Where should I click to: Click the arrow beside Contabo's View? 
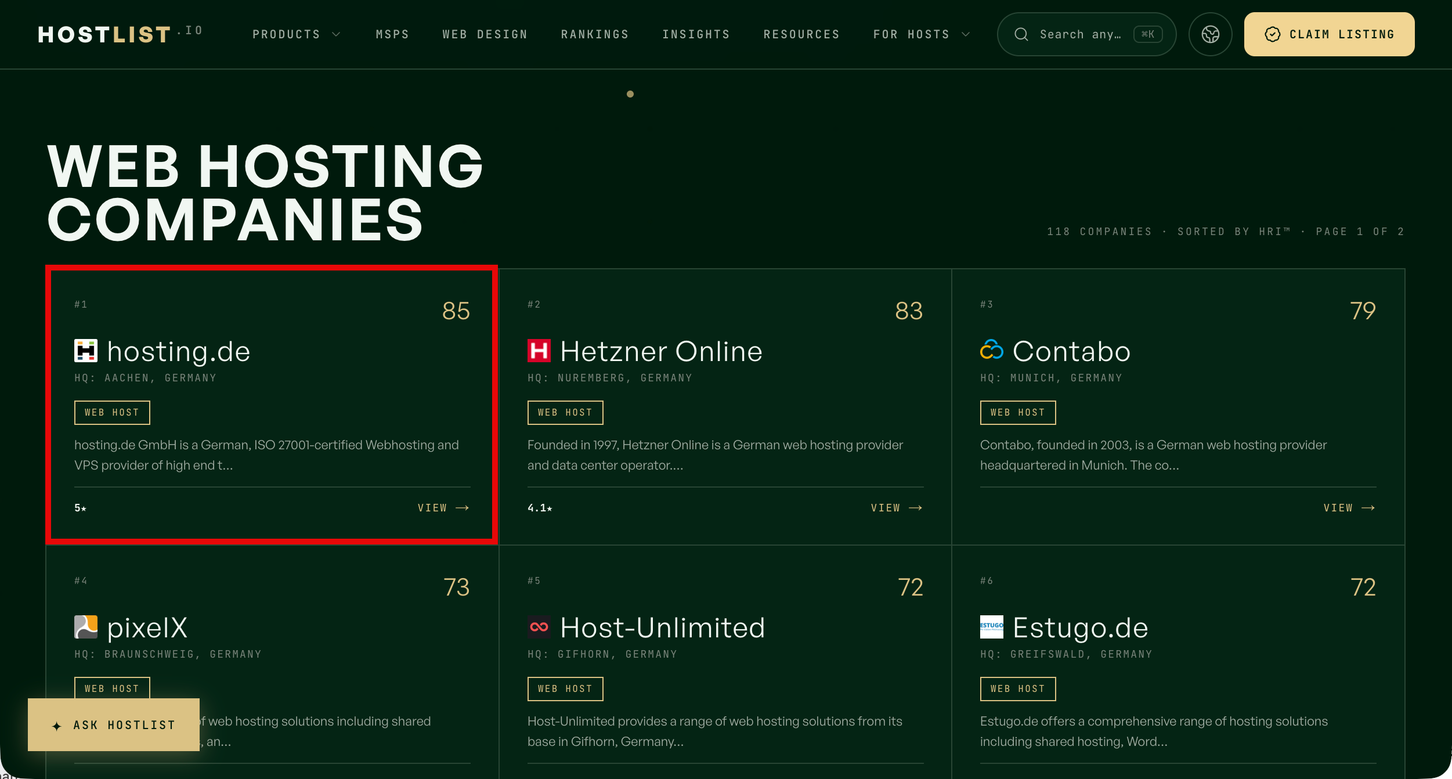[1368, 508]
